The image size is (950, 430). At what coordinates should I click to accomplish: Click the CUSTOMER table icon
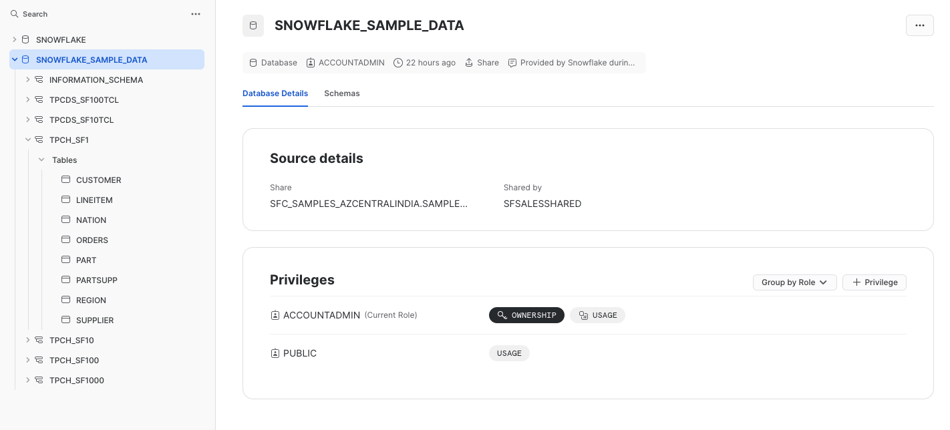point(65,180)
